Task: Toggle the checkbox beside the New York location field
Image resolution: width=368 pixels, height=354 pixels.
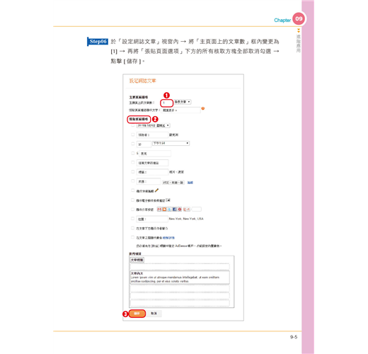Action: click(133, 219)
